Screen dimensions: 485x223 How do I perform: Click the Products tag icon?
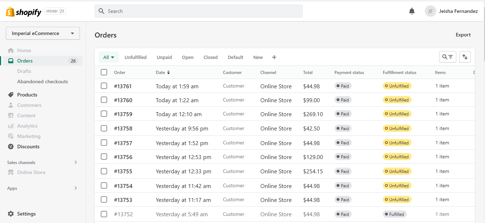pyautogui.click(x=11, y=95)
